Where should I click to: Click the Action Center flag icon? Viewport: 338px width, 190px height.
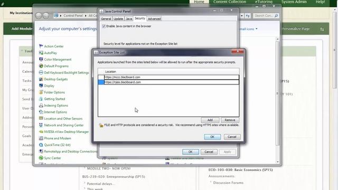tap(41, 46)
